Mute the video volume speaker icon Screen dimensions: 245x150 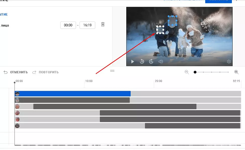tap(161, 61)
